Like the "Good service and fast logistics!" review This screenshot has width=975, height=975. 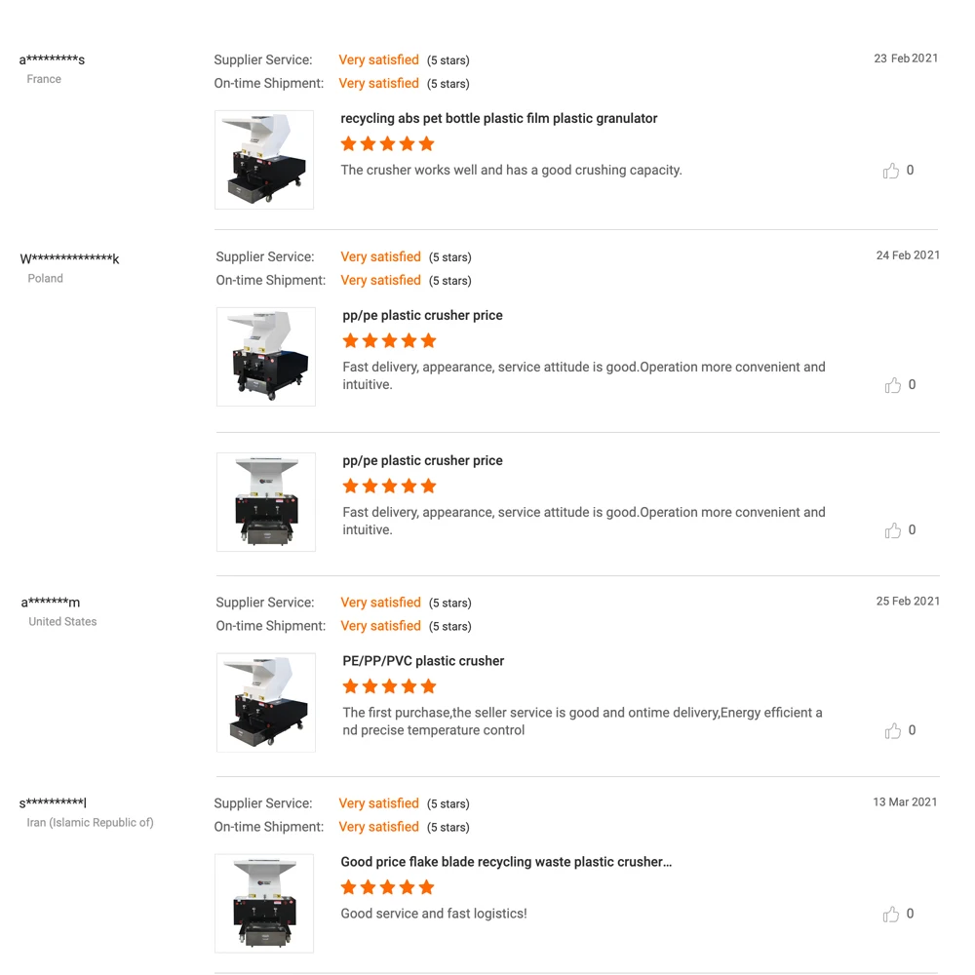pyautogui.click(x=891, y=915)
